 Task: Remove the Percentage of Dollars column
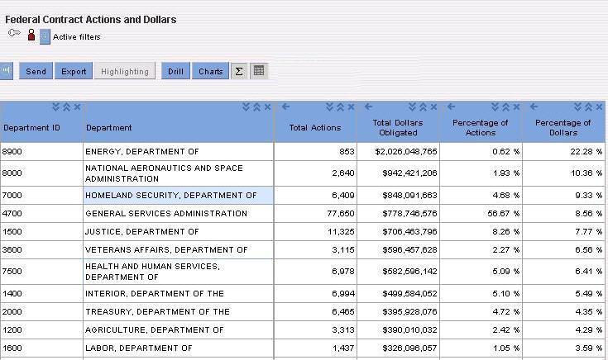pos(600,107)
